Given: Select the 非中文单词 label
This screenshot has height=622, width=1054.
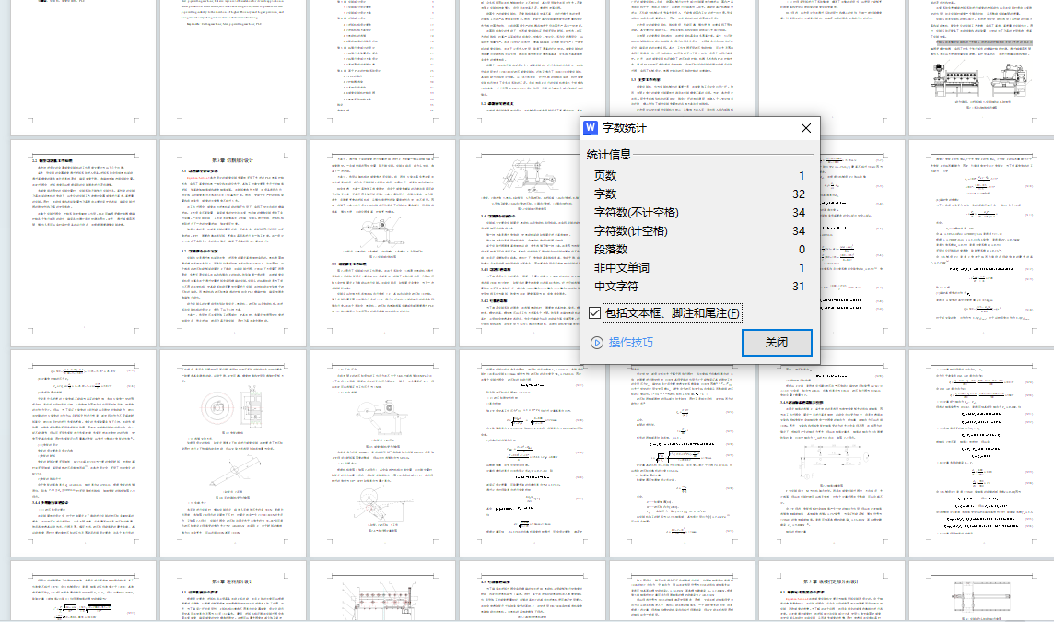Looking at the screenshot, I should [x=621, y=267].
